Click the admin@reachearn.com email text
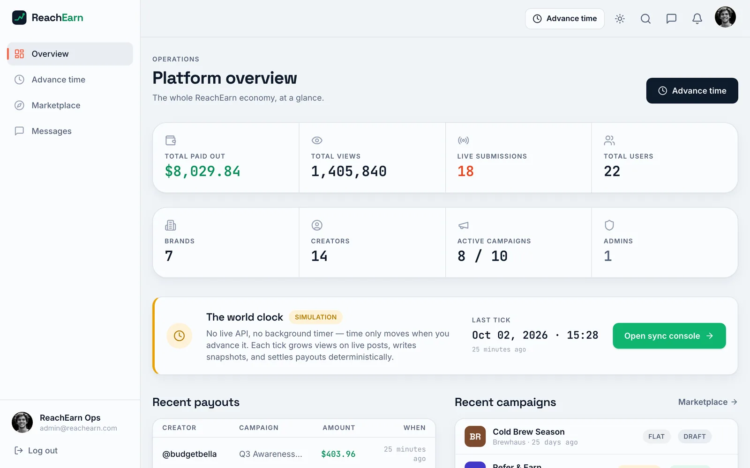 coord(78,428)
